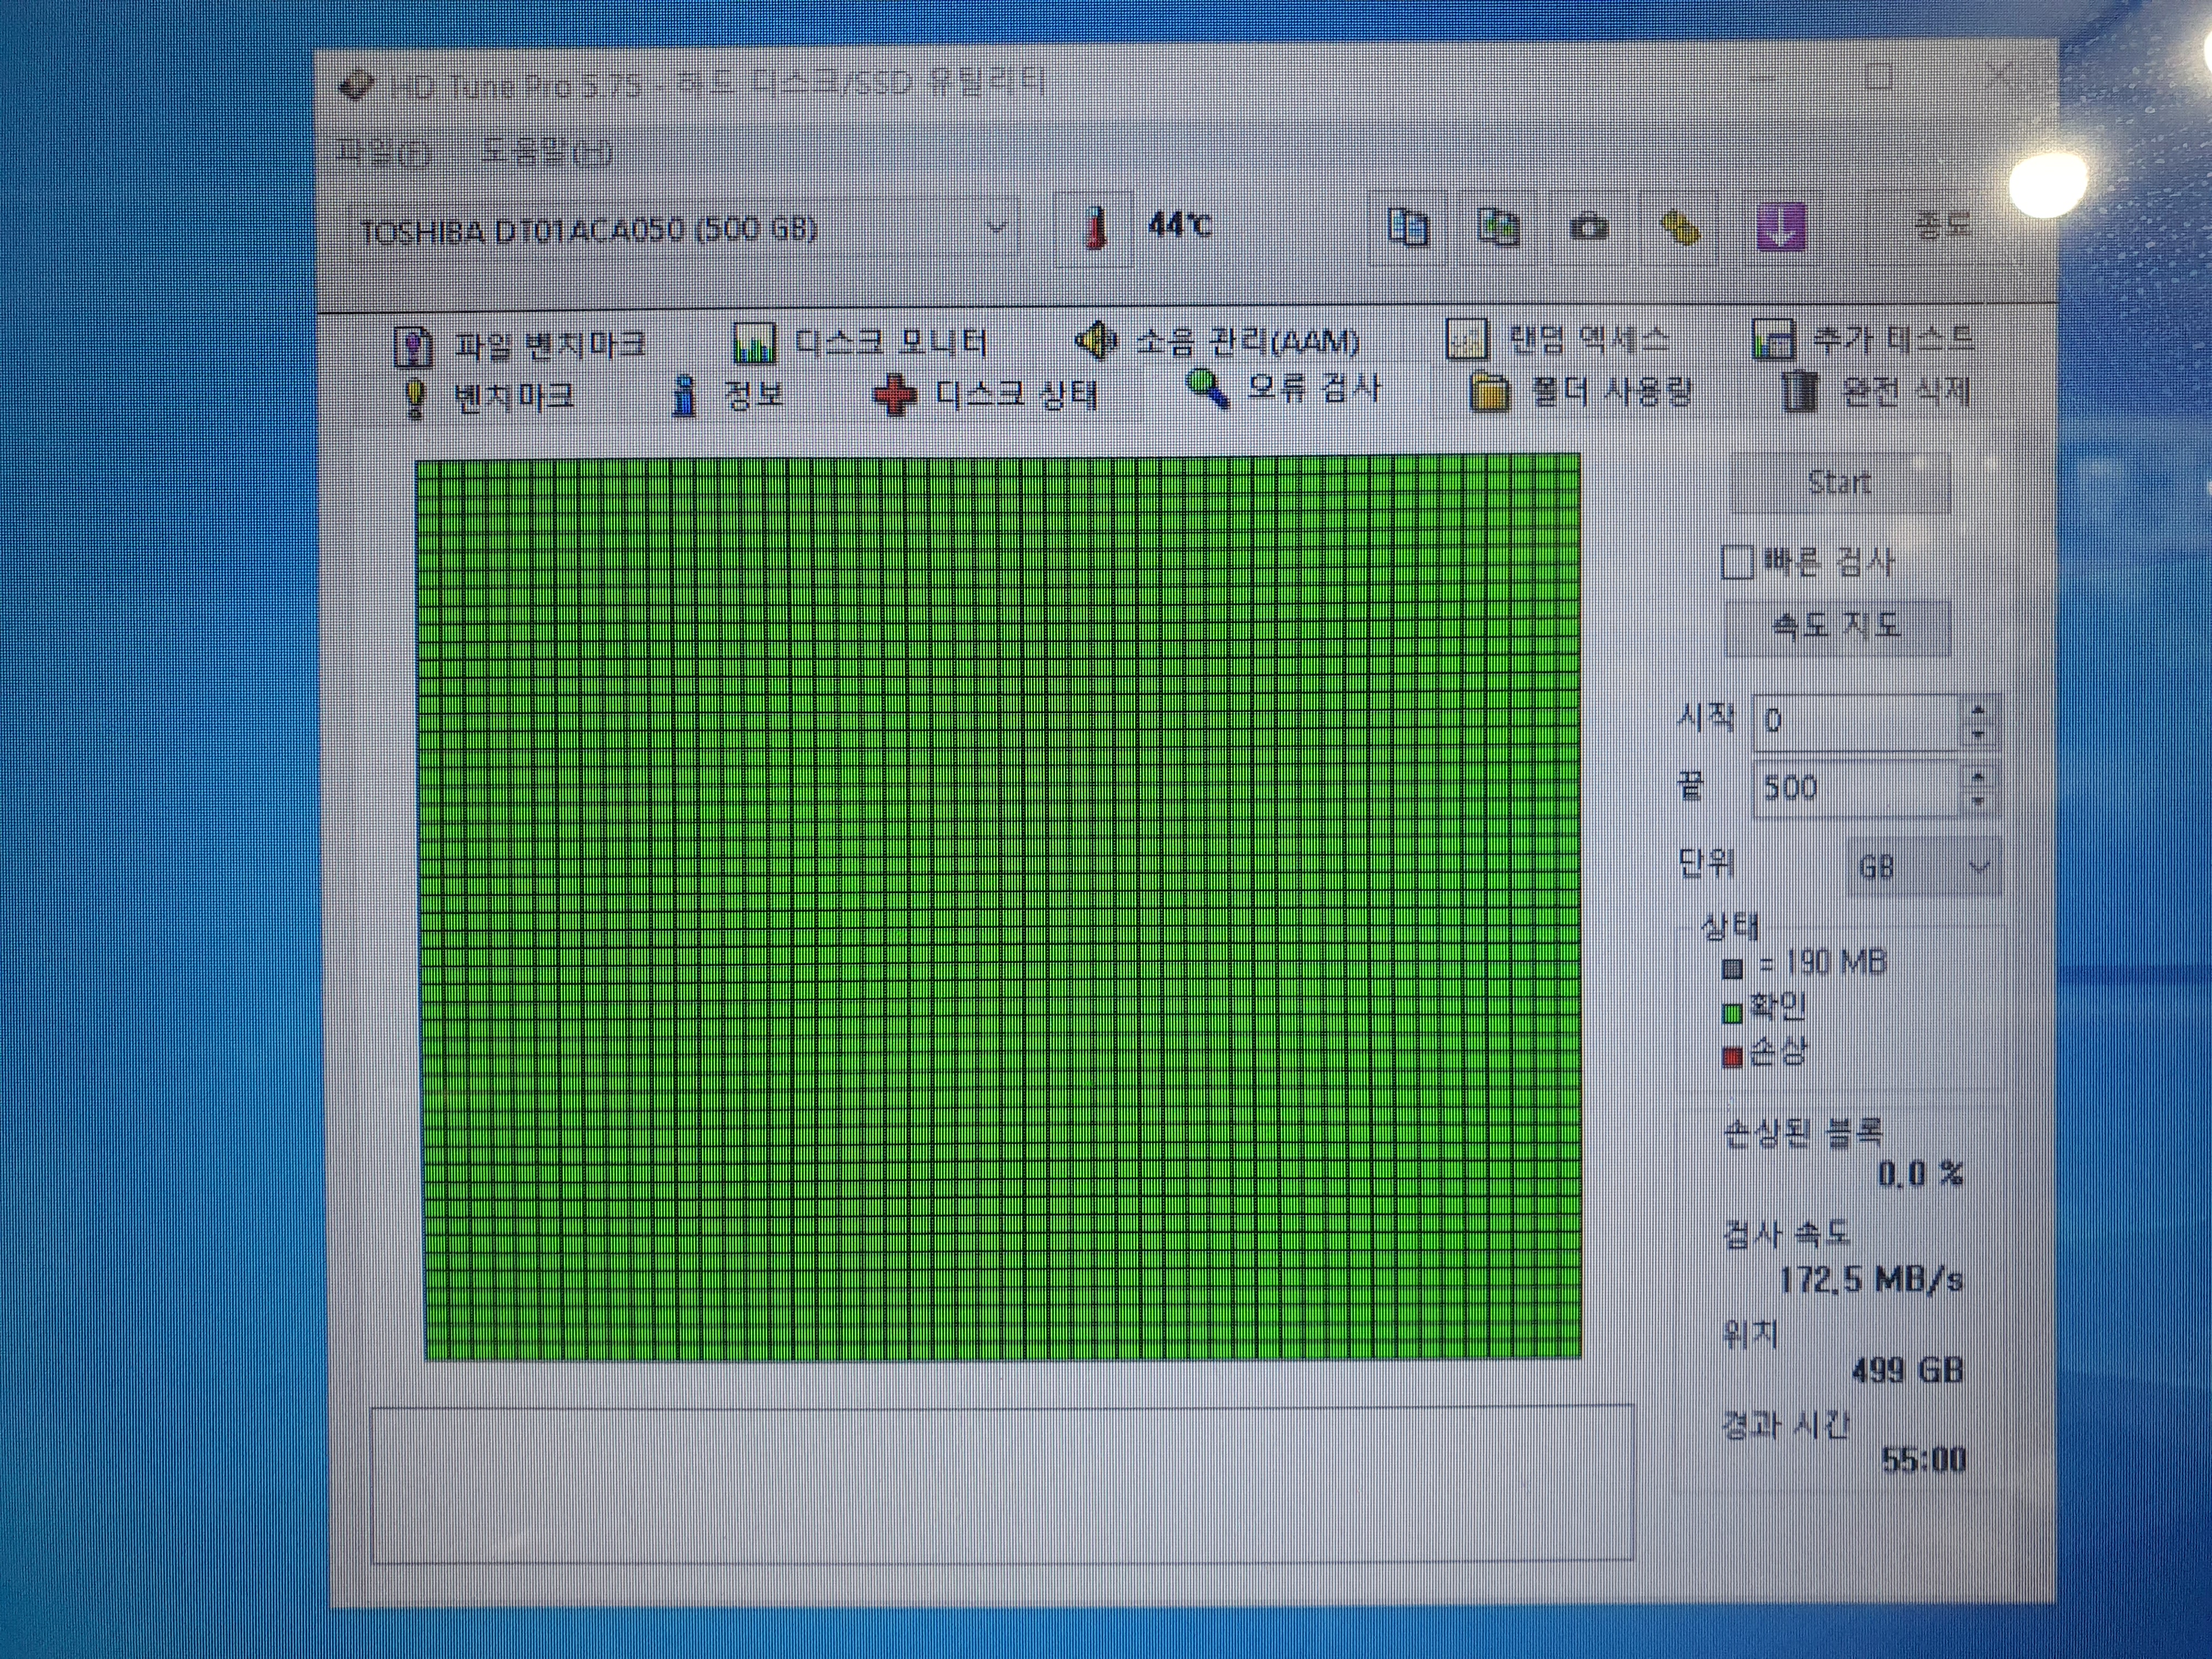Increase 끝 value with up arrow
Image resolution: width=2212 pixels, height=1659 pixels.
[x=1977, y=777]
